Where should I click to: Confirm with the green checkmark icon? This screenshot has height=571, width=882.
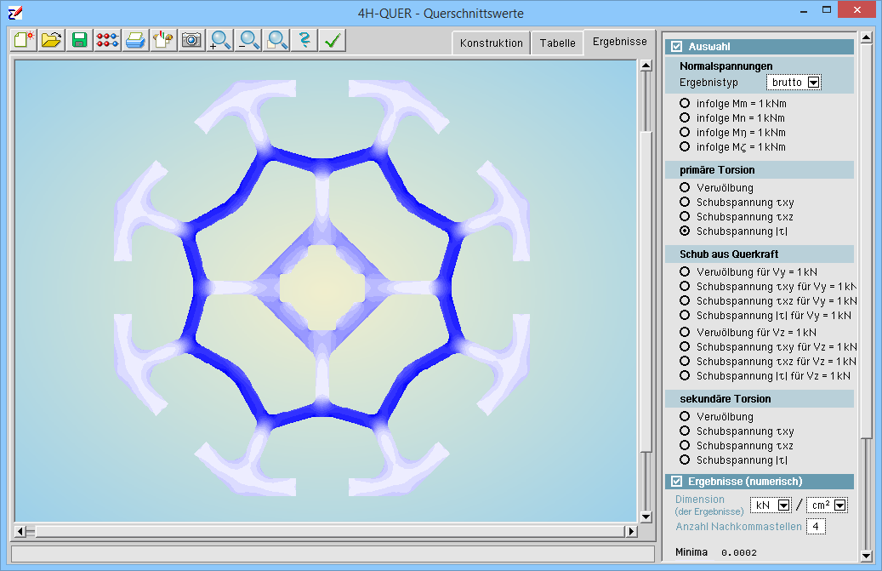click(332, 40)
